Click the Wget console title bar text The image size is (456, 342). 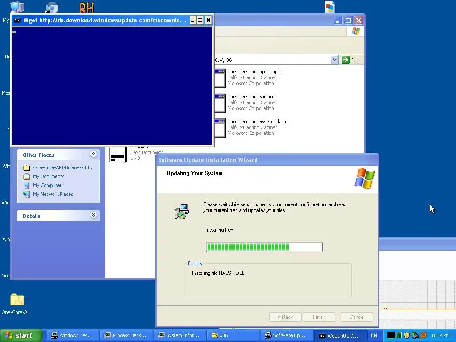click(x=105, y=20)
